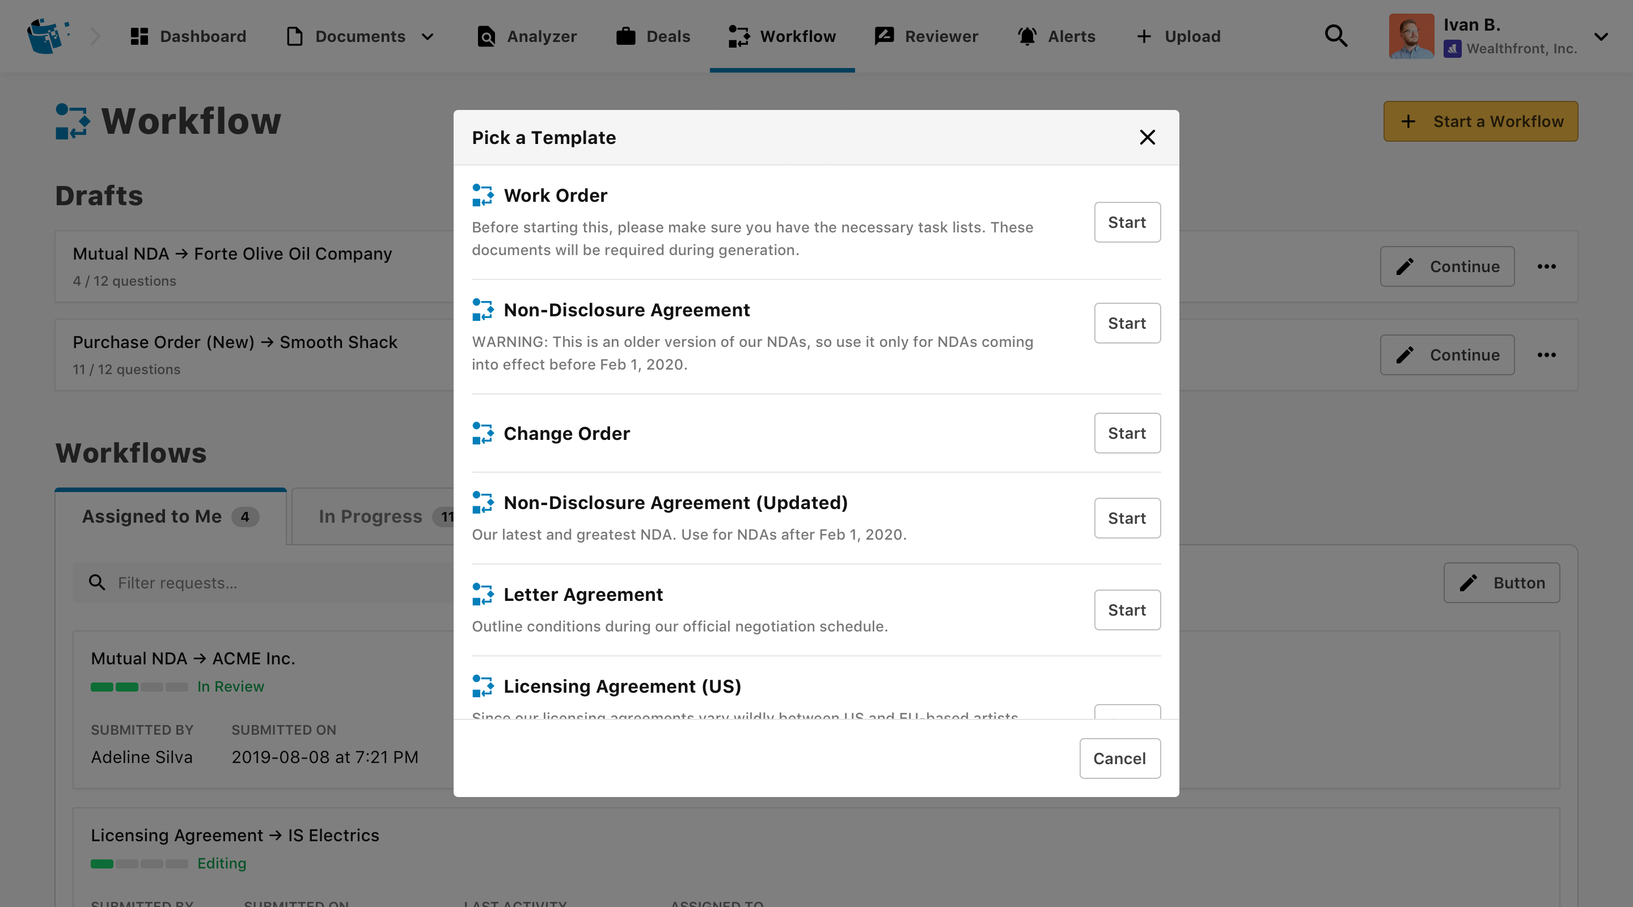Screen dimensions: 1633x907
Task: Select the Workflow nav item
Action: point(782,36)
